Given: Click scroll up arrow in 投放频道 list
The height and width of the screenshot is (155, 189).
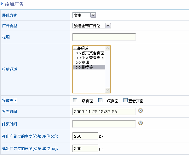Looking at the screenshot, I should click(108, 49).
